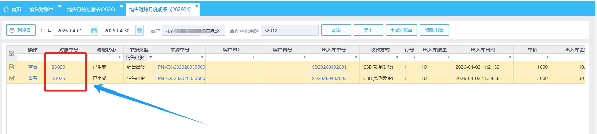Viewport: 597px width, 134px height.
Task: Open 行号 column filter dropdown
Action: tap(414, 57)
